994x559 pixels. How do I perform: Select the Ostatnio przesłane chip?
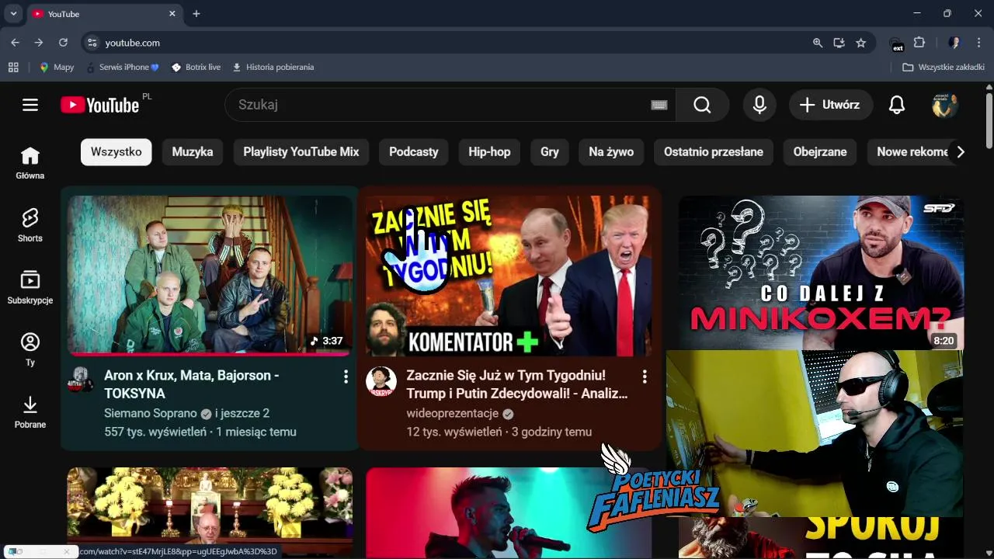pos(714,152)
